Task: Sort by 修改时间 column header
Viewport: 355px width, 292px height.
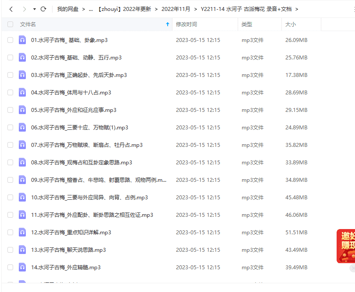Action: (186, 24)
